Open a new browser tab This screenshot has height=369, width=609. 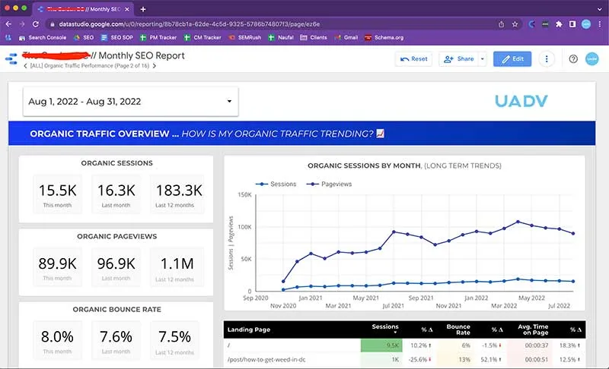142,8
